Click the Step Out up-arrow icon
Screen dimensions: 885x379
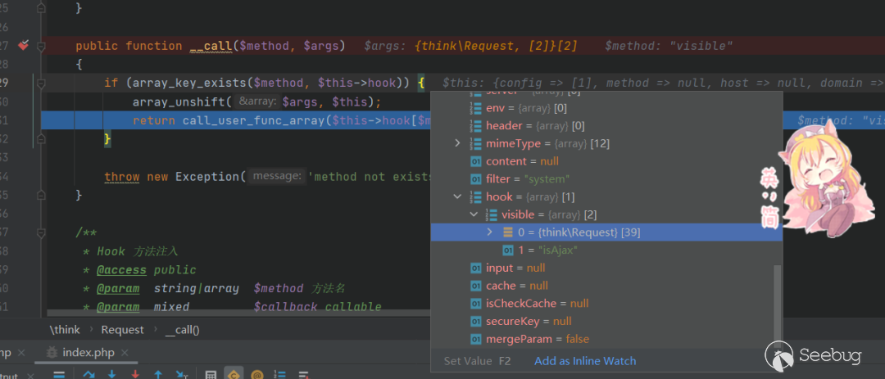(x=158, y=375)
